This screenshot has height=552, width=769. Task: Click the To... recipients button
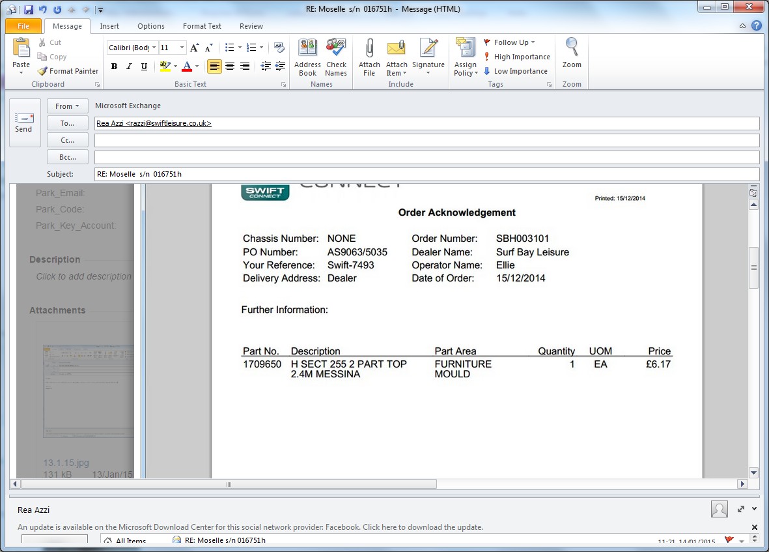point(67,123)
